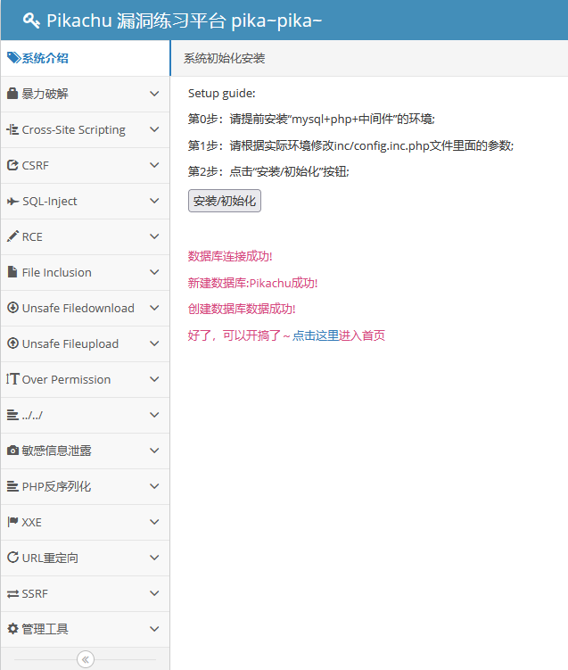The width and height of the screenshot is (568, 670).
Task: Expand the Unsafe Fileupload chevron
Action: click(x=154, y=343)
